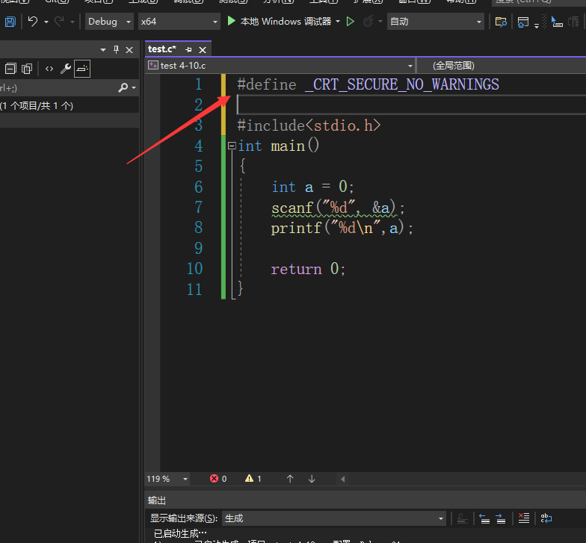
Task: Open the toolbar overflow options arrow
Action: click(x=537, y=25)
